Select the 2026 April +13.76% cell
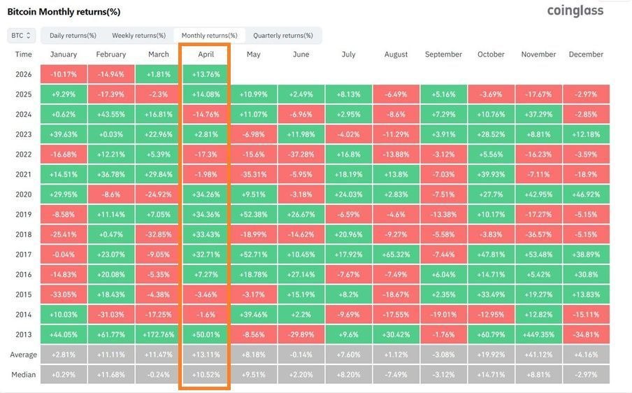The width and height of the screenshot is (632, 393). click(206, 74)
